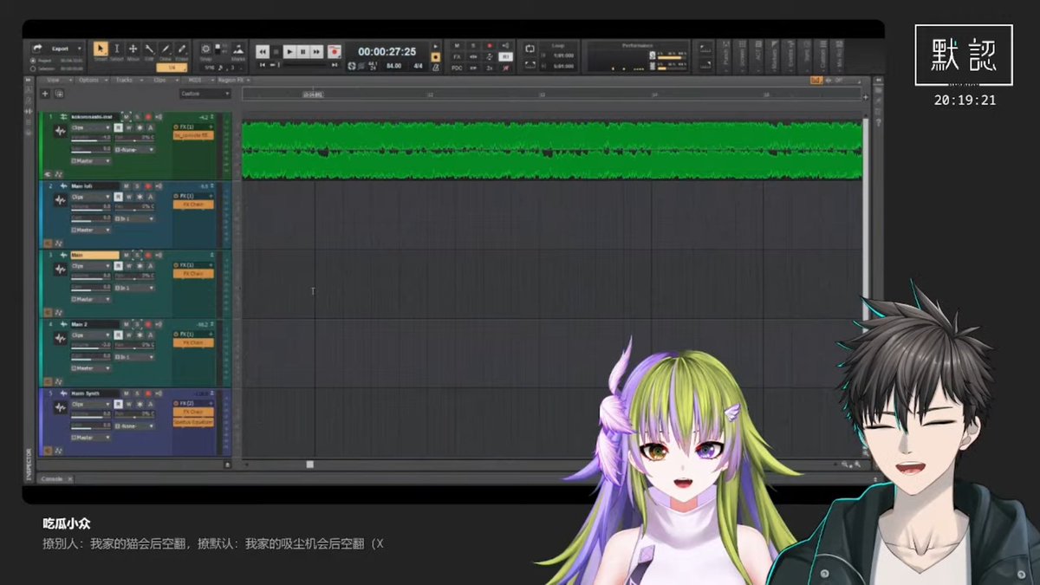Activate the Draw tool

(x=166, y=49)
